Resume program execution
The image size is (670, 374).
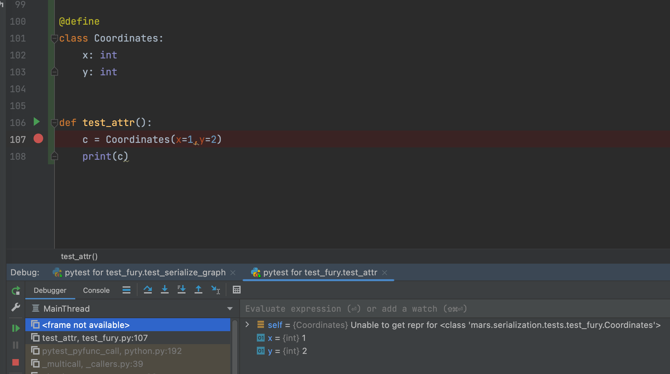tap(16, 328)
